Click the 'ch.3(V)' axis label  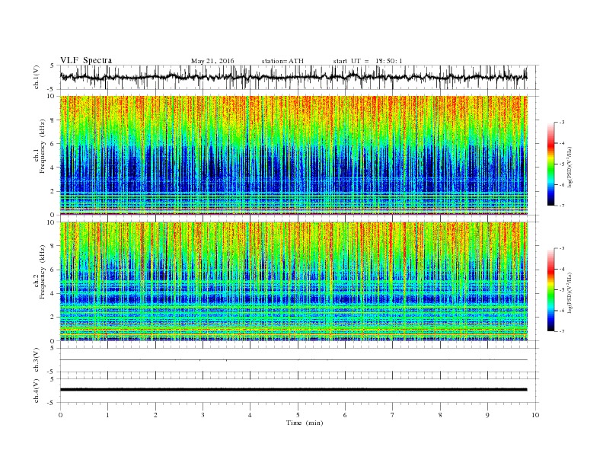pyautogui.click(x=37, y=360)
